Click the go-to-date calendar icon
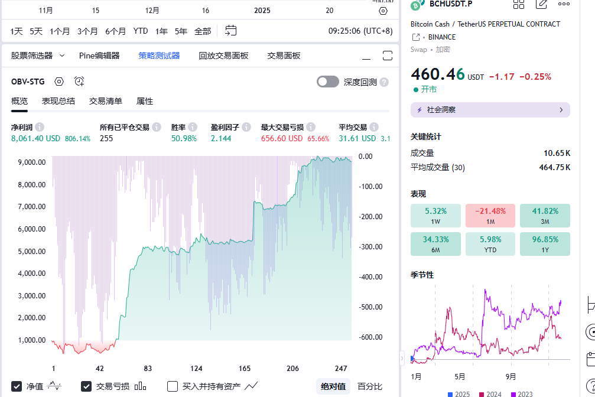The width and height of the screenshot is (595, 397). pyautogui.click(x=231, y=31)
